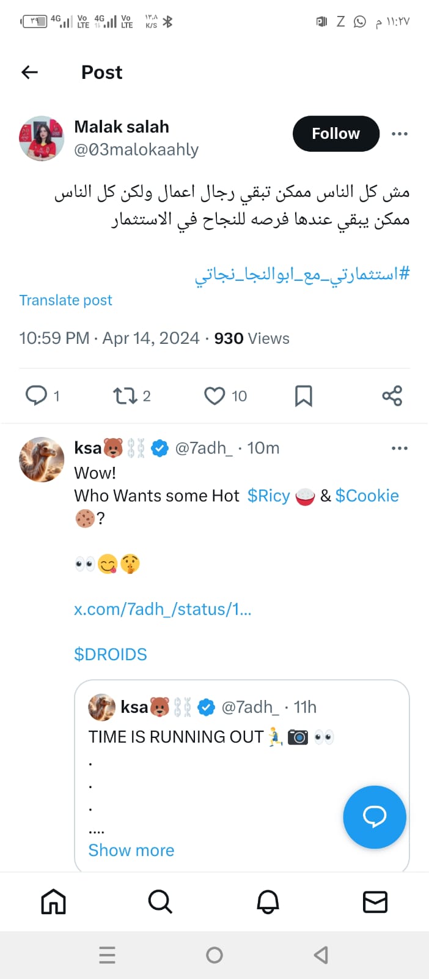Open the $Ricy cashtag
Viewport: 429px width, 979px height.
pos(269,496)
